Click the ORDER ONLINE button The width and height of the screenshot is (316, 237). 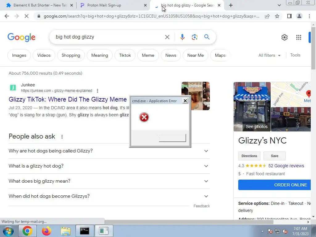tap(274, 185)
